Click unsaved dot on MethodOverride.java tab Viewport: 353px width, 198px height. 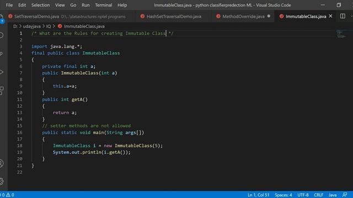[x=269, y=16]
